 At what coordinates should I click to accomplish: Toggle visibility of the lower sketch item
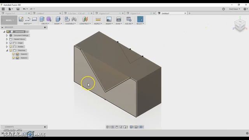14,58
